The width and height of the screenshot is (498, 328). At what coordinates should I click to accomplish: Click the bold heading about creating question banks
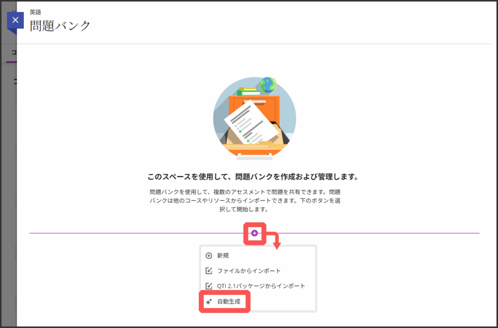tap(253, 177)
